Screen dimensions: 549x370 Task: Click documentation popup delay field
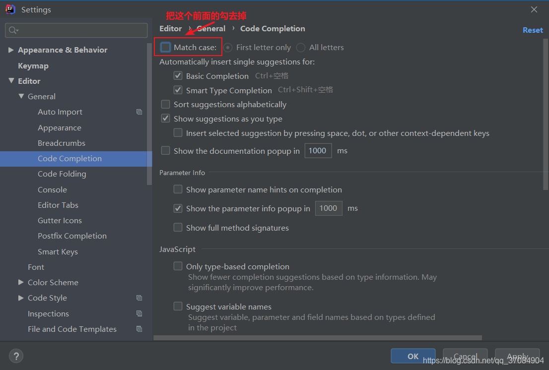[x=318, y=151]
